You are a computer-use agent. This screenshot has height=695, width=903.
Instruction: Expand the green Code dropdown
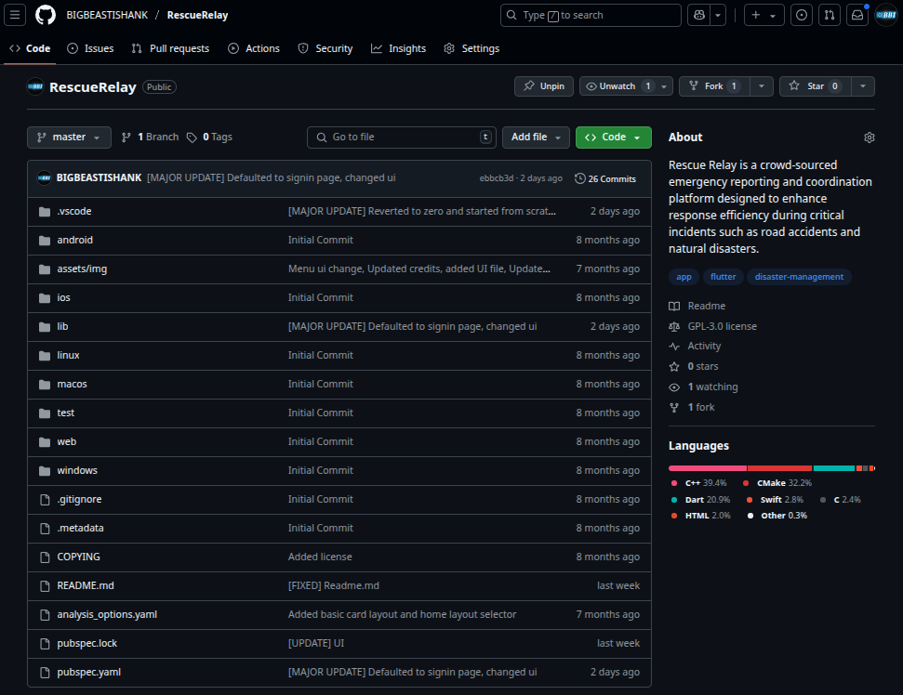point(613,138)
